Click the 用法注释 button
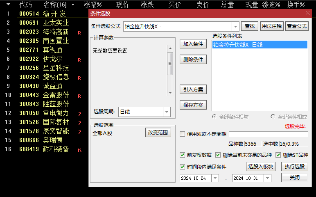316x197 pixels. tap(272, 26)
